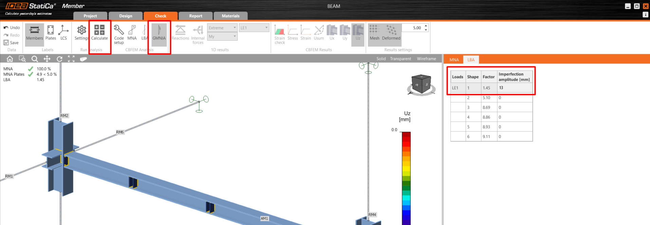
Task: Toggle the Mesh display
Action: pos(374,33)
